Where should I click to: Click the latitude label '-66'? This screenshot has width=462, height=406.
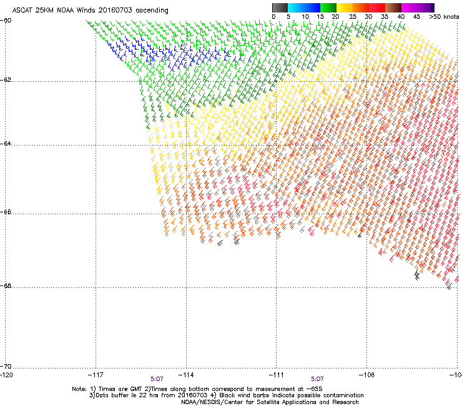pyautogui.click(x=6, y=212)
